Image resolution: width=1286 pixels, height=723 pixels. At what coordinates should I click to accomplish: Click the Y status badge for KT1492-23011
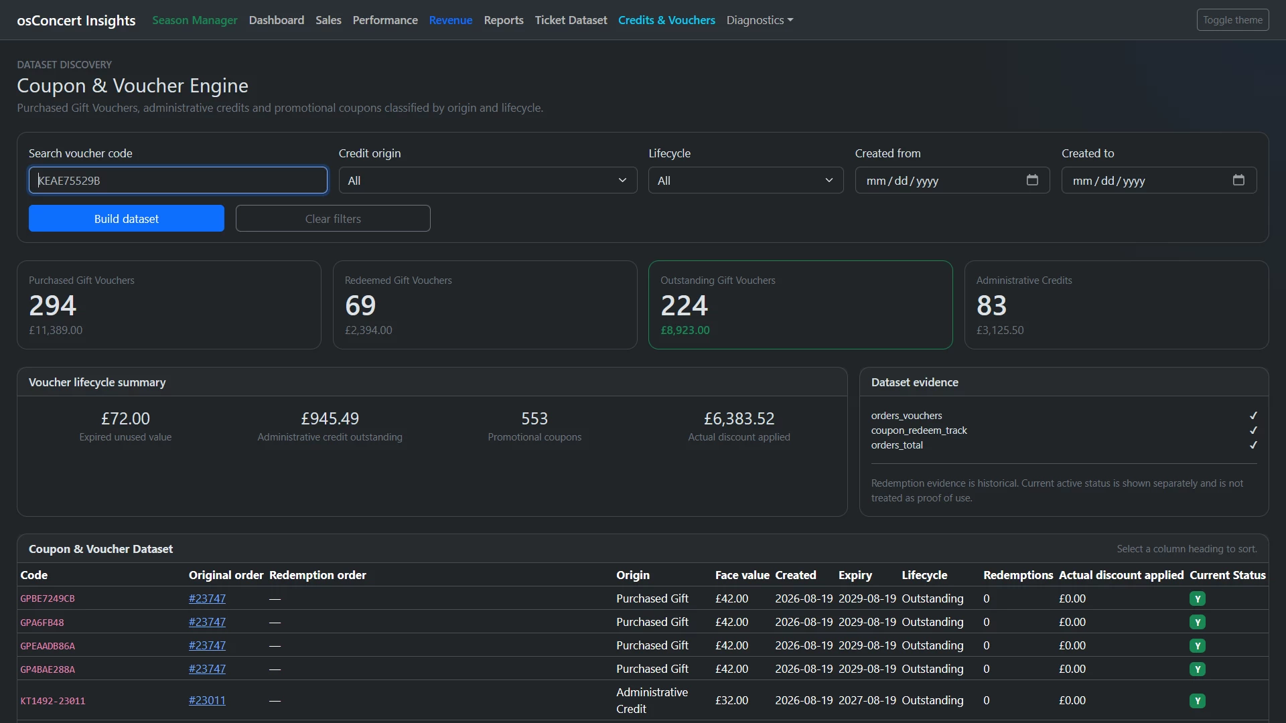(1197, 701)
